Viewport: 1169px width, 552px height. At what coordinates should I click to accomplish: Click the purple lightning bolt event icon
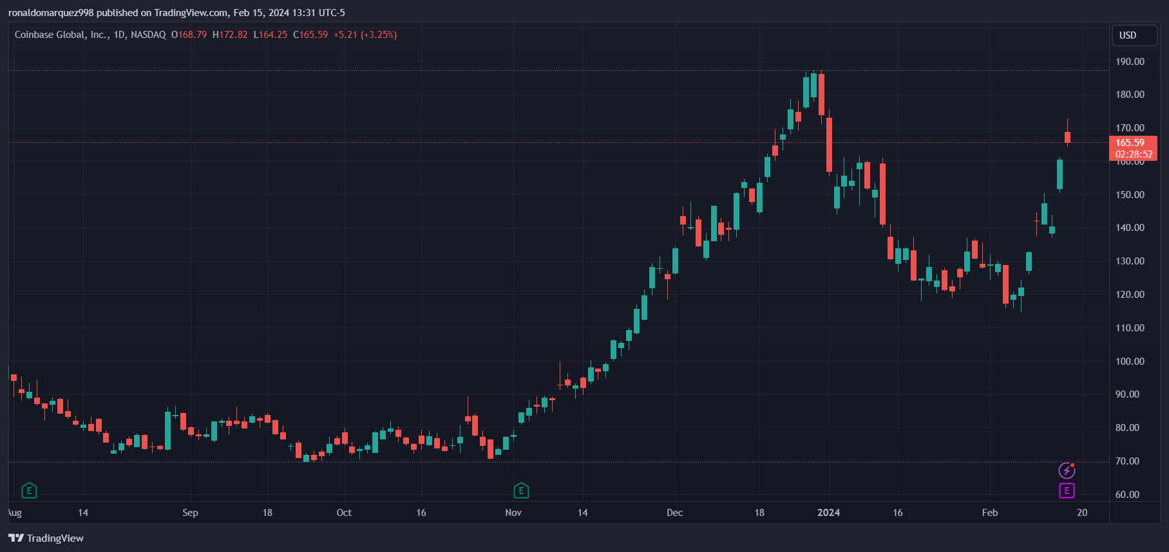coord(1067,470)
